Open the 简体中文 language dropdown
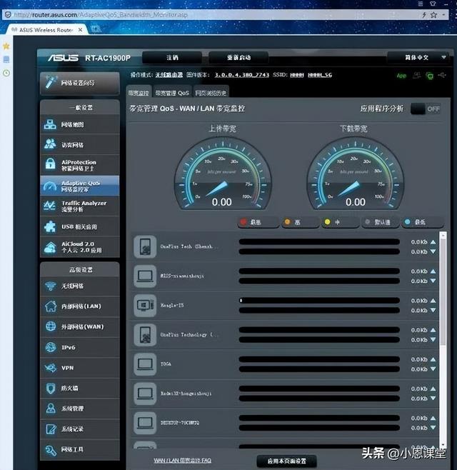Viewport: 457px width, 470px height. point(418,57)
